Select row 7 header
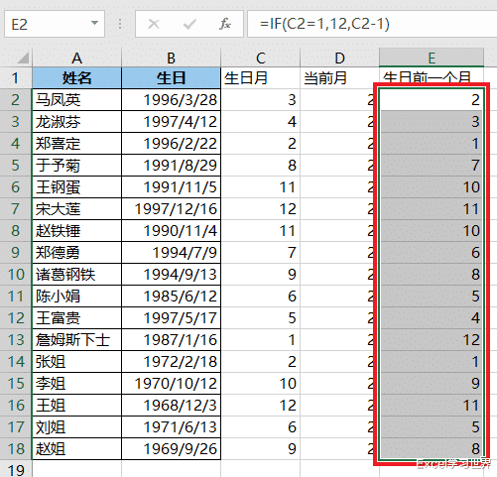The height and width of the screenshot is (477, 497). click(16, 209)
